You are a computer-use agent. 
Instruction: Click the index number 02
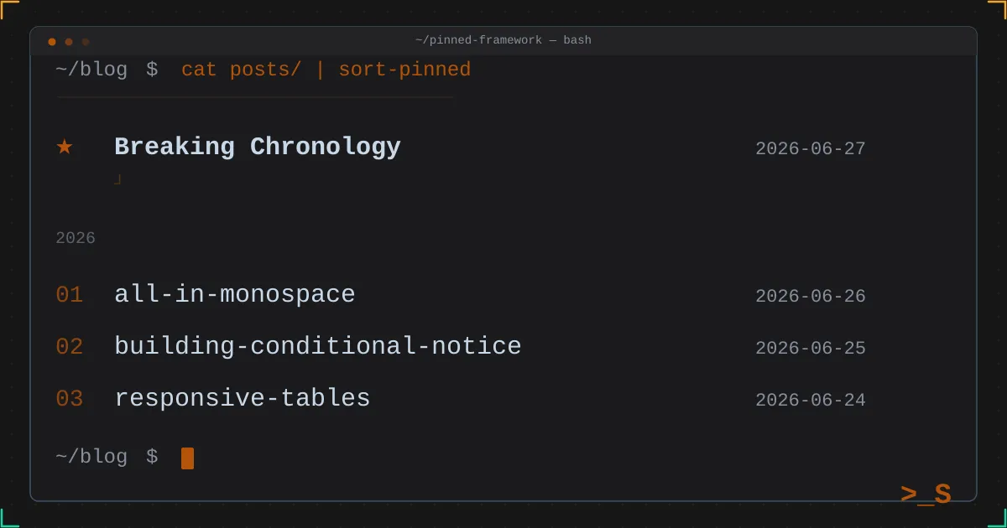pyautogui.click(x=70, y=348)
